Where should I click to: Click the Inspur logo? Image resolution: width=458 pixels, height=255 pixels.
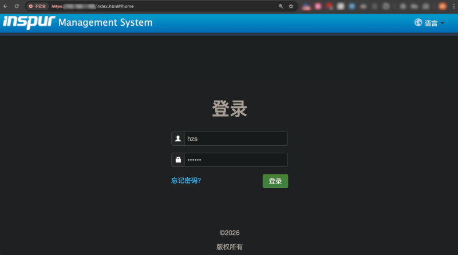(x=29, y=22)
